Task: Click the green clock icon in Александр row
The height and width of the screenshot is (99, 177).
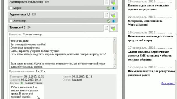Action: coord(108,21)
